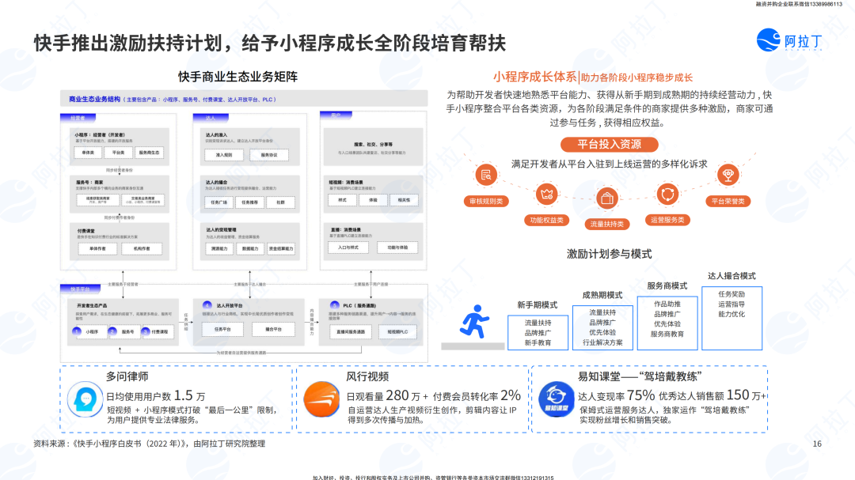Click the 社群 box

click(x=281, y=202)
